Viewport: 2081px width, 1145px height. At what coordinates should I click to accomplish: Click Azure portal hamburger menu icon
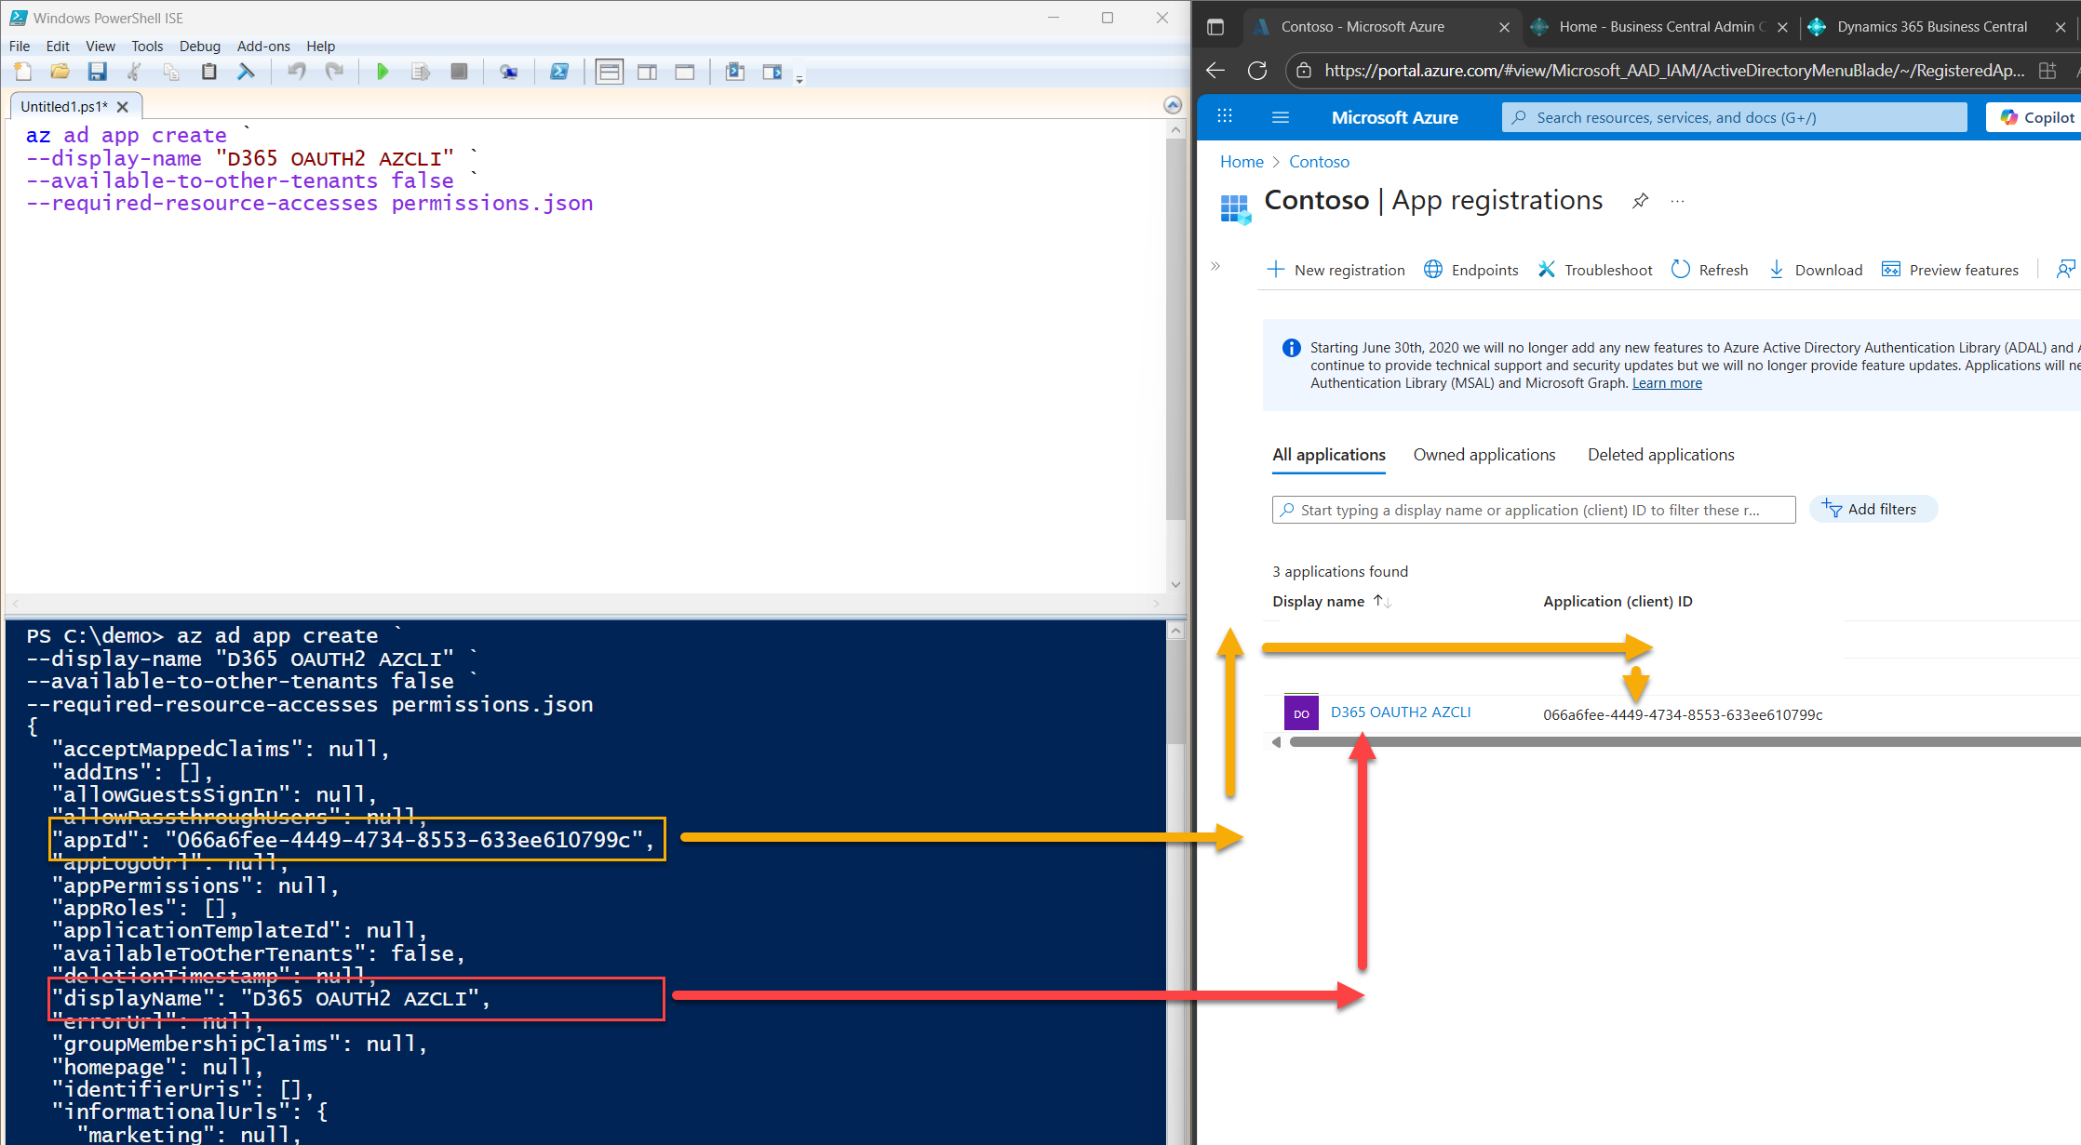click(1280, 117)
